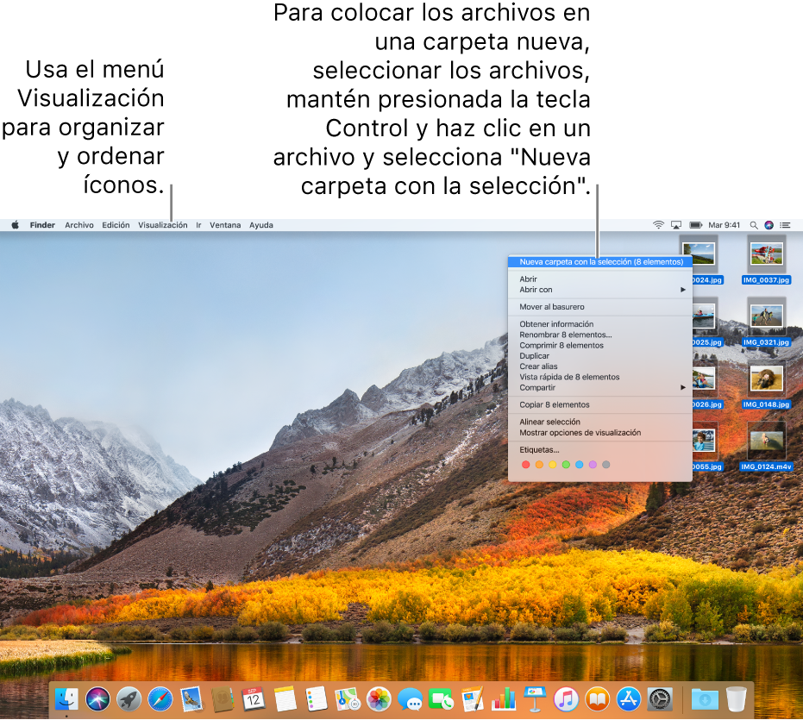Image resolution: width=803 pixels, height=720 pixels.
Task: Open iBooks app in the dock
Action: [597, 699]
